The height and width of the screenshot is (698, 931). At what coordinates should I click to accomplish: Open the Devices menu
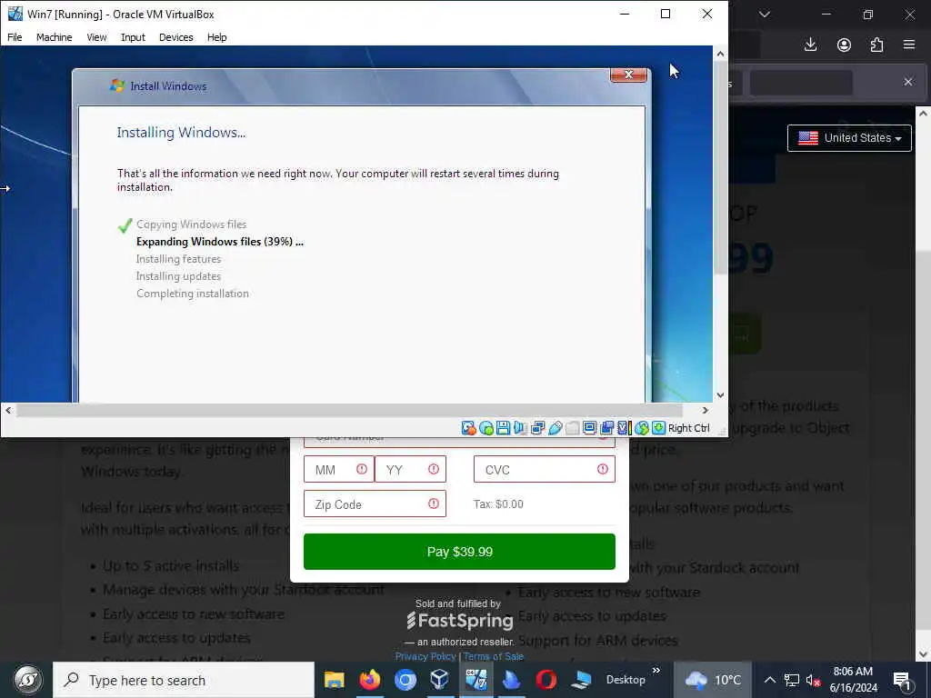(x=175, y=36)
